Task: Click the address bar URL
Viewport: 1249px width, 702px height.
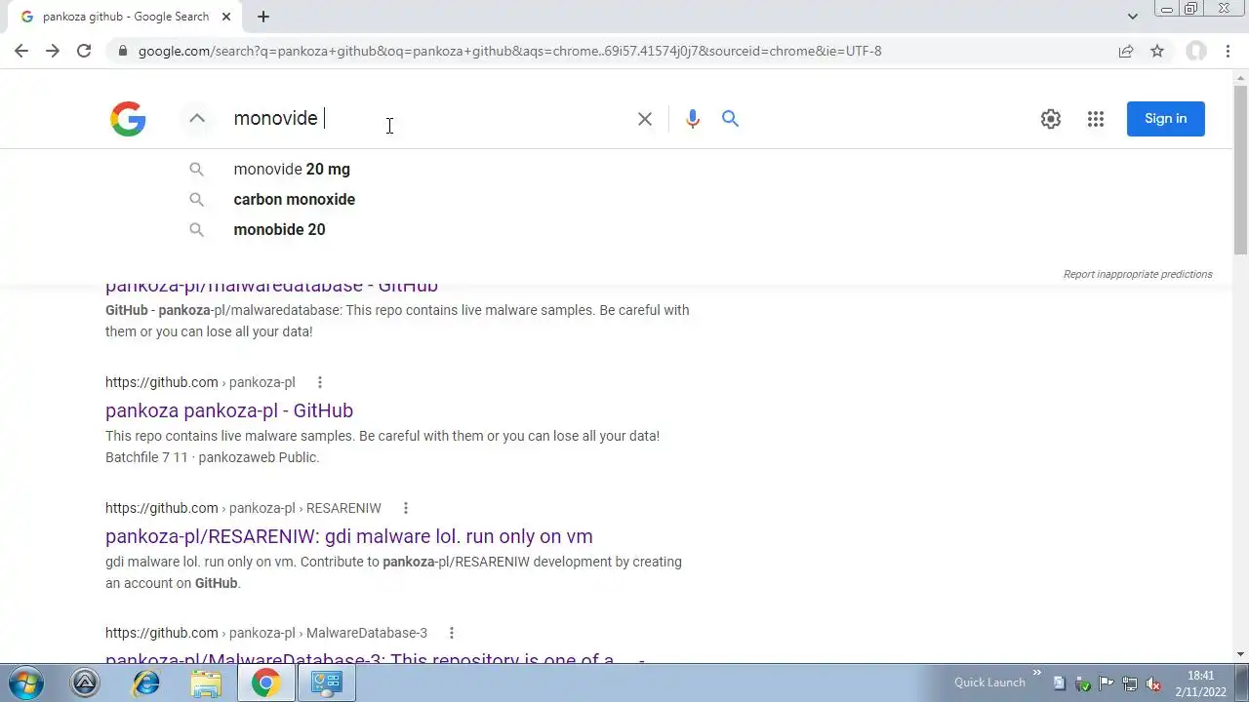Action: tap(509, 51)
